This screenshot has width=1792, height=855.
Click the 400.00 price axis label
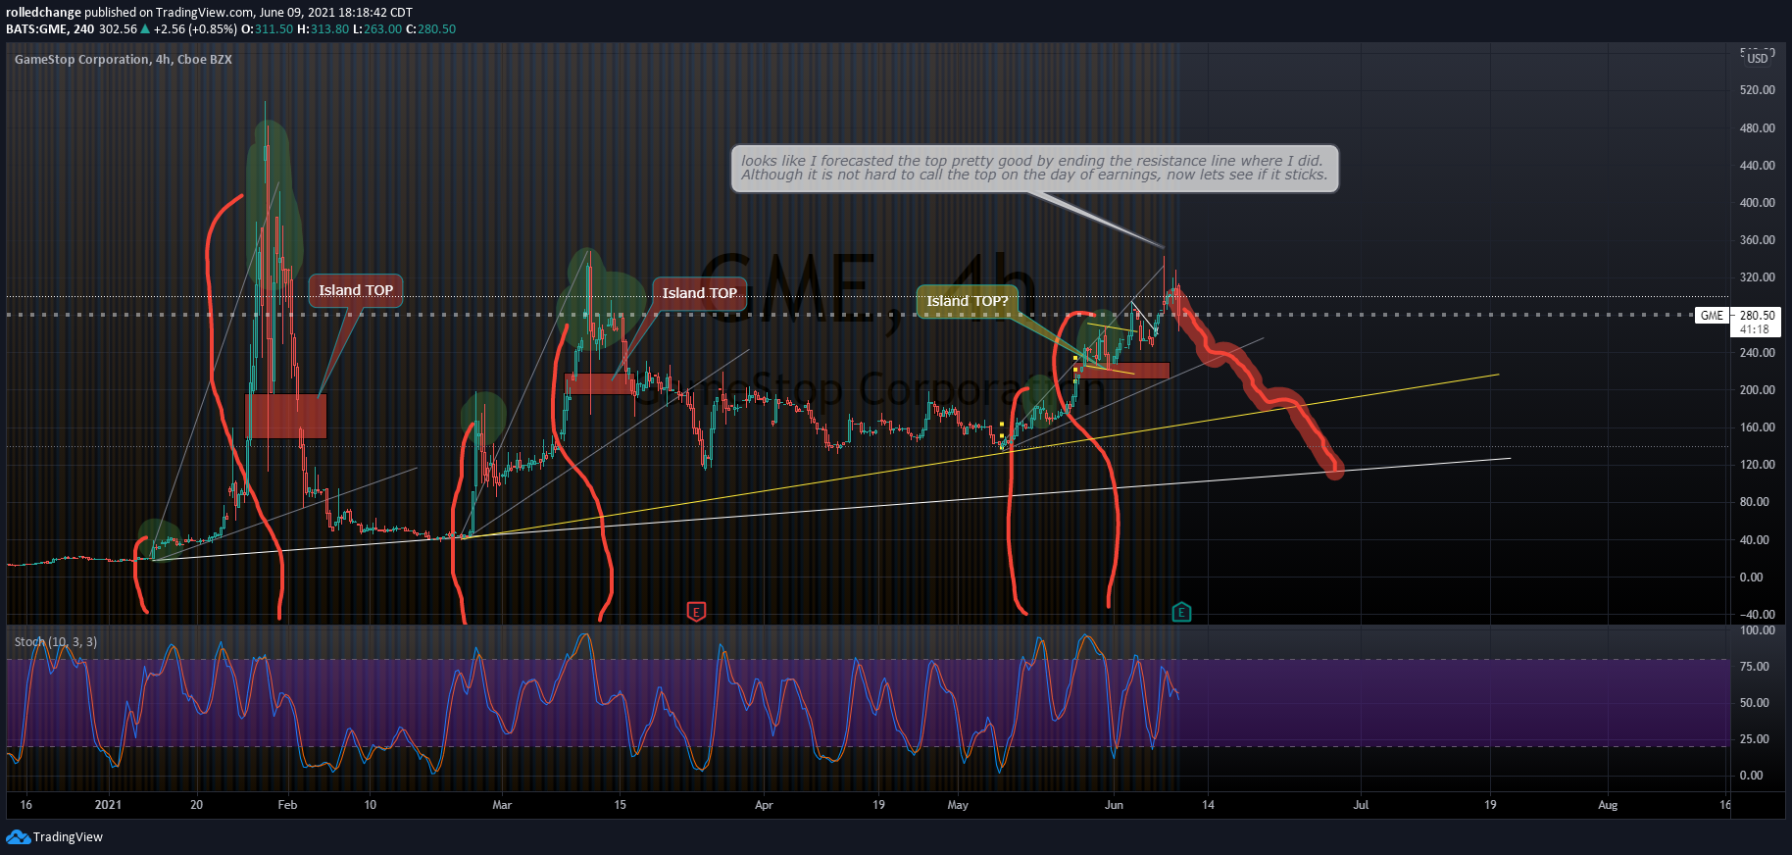1757,203
